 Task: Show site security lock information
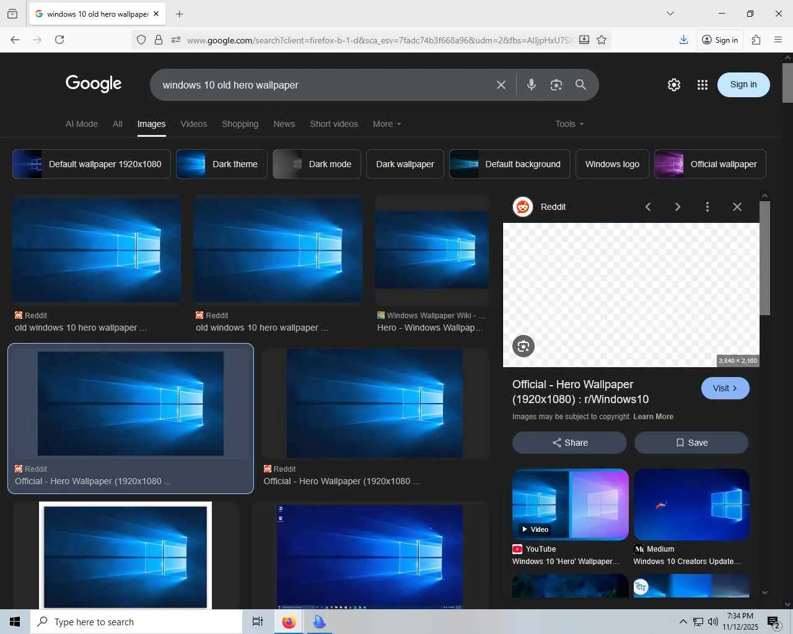(159, 40)
